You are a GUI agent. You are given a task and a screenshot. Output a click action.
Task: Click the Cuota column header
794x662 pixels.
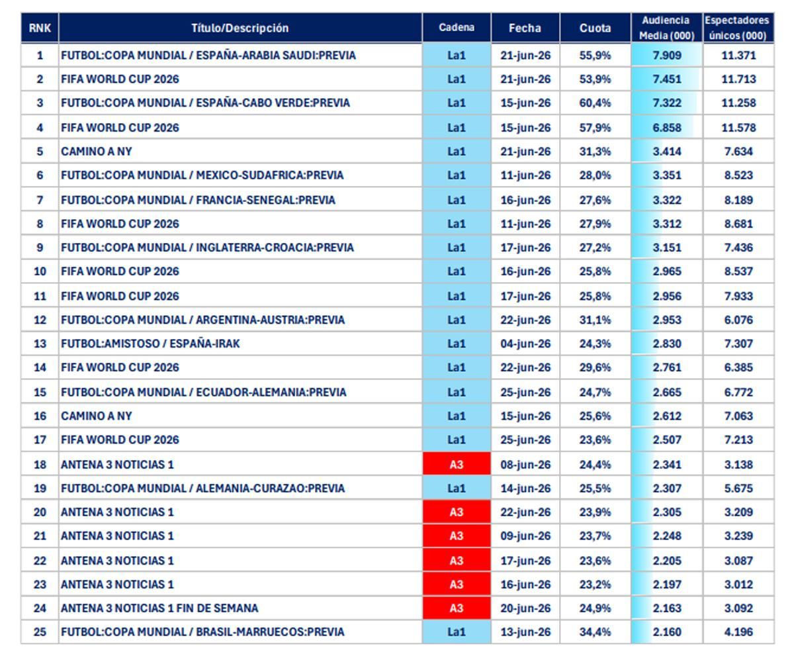595,28
